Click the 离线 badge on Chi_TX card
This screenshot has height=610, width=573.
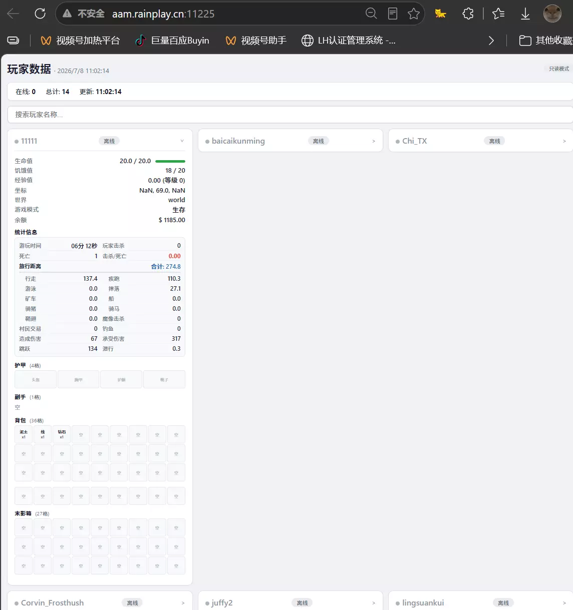click(495, 141)
